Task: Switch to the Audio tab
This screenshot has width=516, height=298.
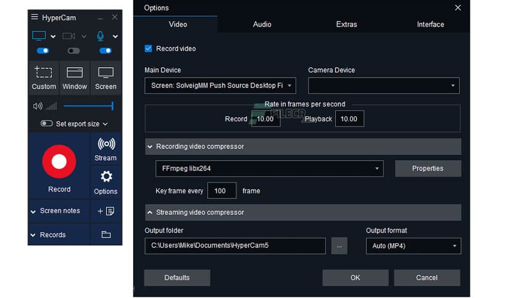Action: (262, 25)
